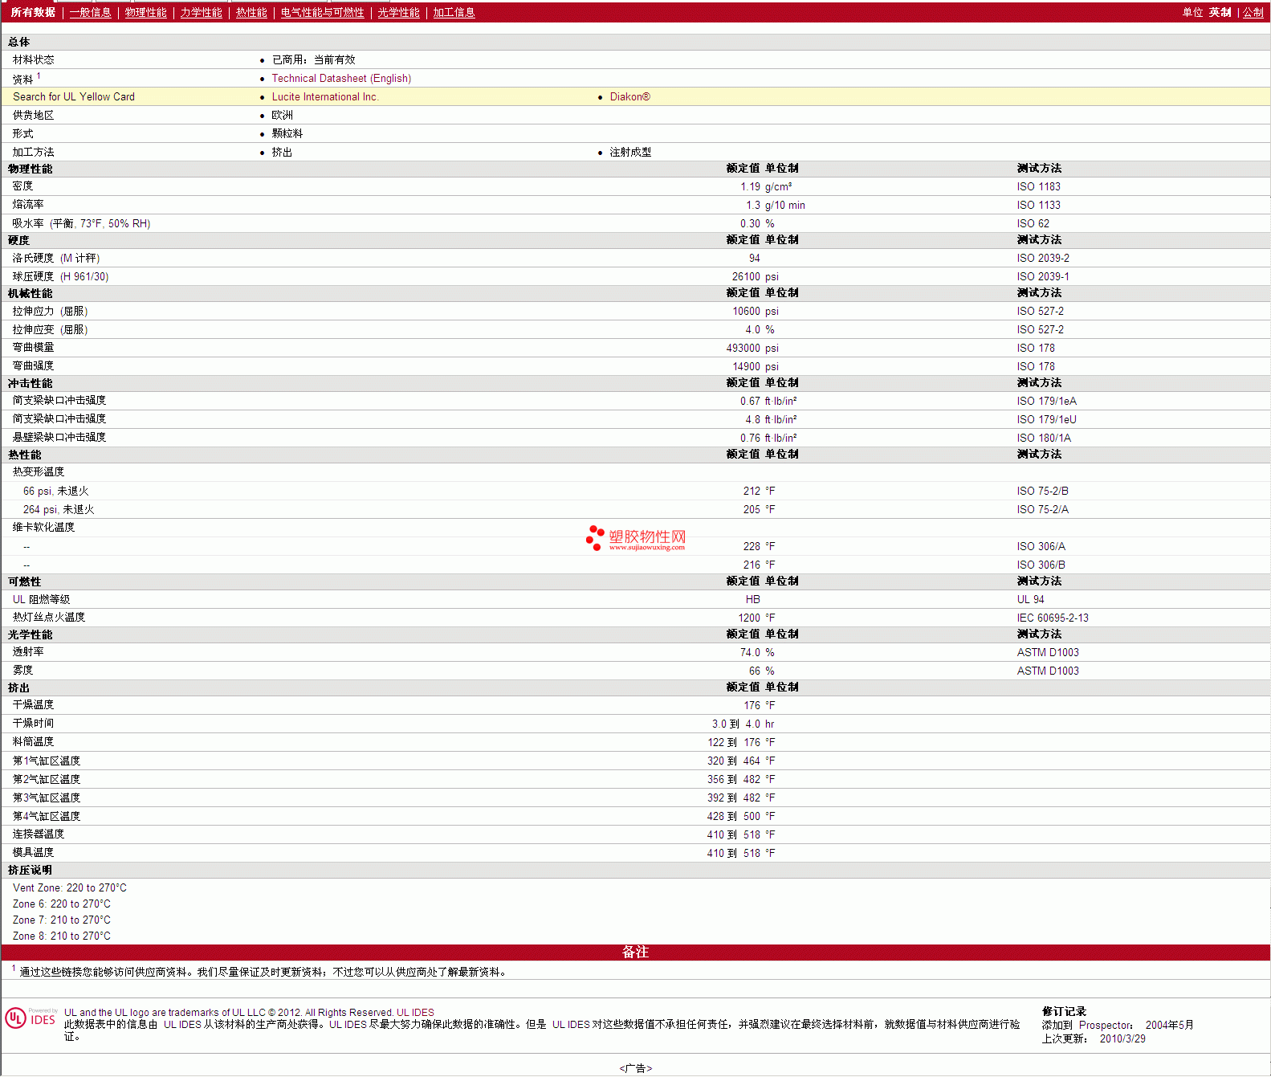The image size is (1271, 1077).
Task: Open the 力学性能 tab
Action: (201, 13)
